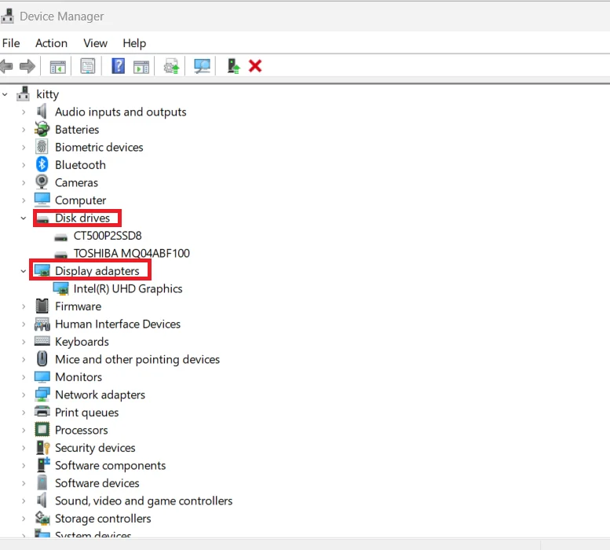Screen dimensions: 610x550
Task: Click the Print queues printer icon
Action: 42,412
